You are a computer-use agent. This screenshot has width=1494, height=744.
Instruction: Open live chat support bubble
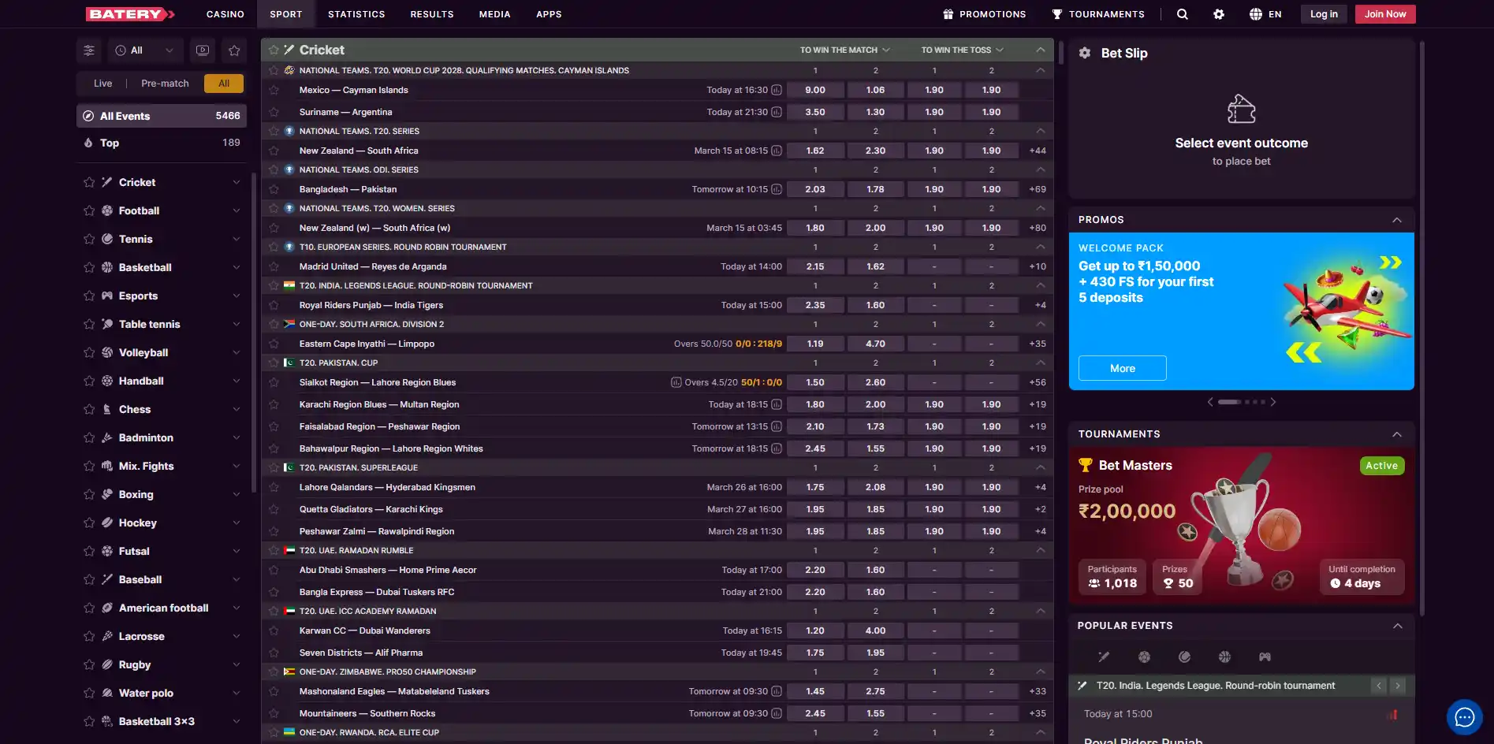[1464, 717]
